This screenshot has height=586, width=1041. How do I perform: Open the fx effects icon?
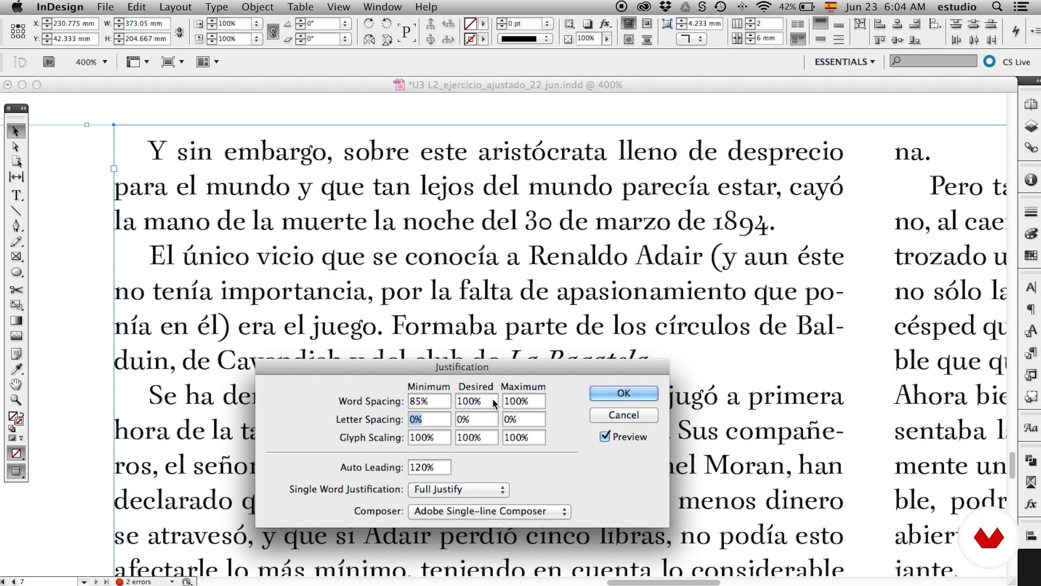click(x=605, y=23)
